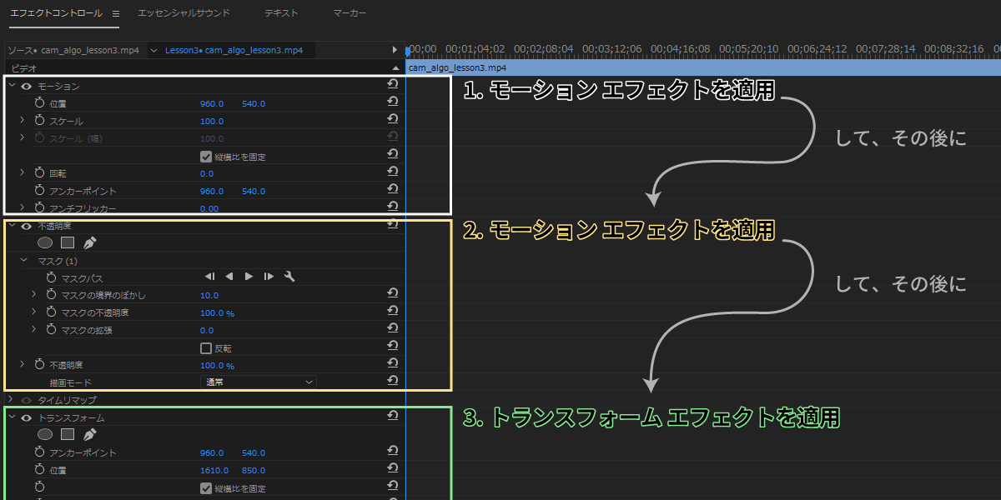Select the エフェクトコントロール tab
The width and height of the screenshot is (1001, 500).
click(56, 13)
